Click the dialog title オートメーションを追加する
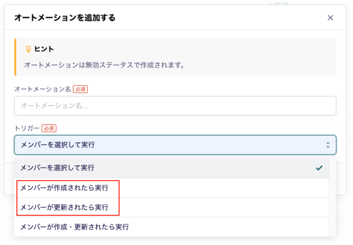 coord(65,18)
